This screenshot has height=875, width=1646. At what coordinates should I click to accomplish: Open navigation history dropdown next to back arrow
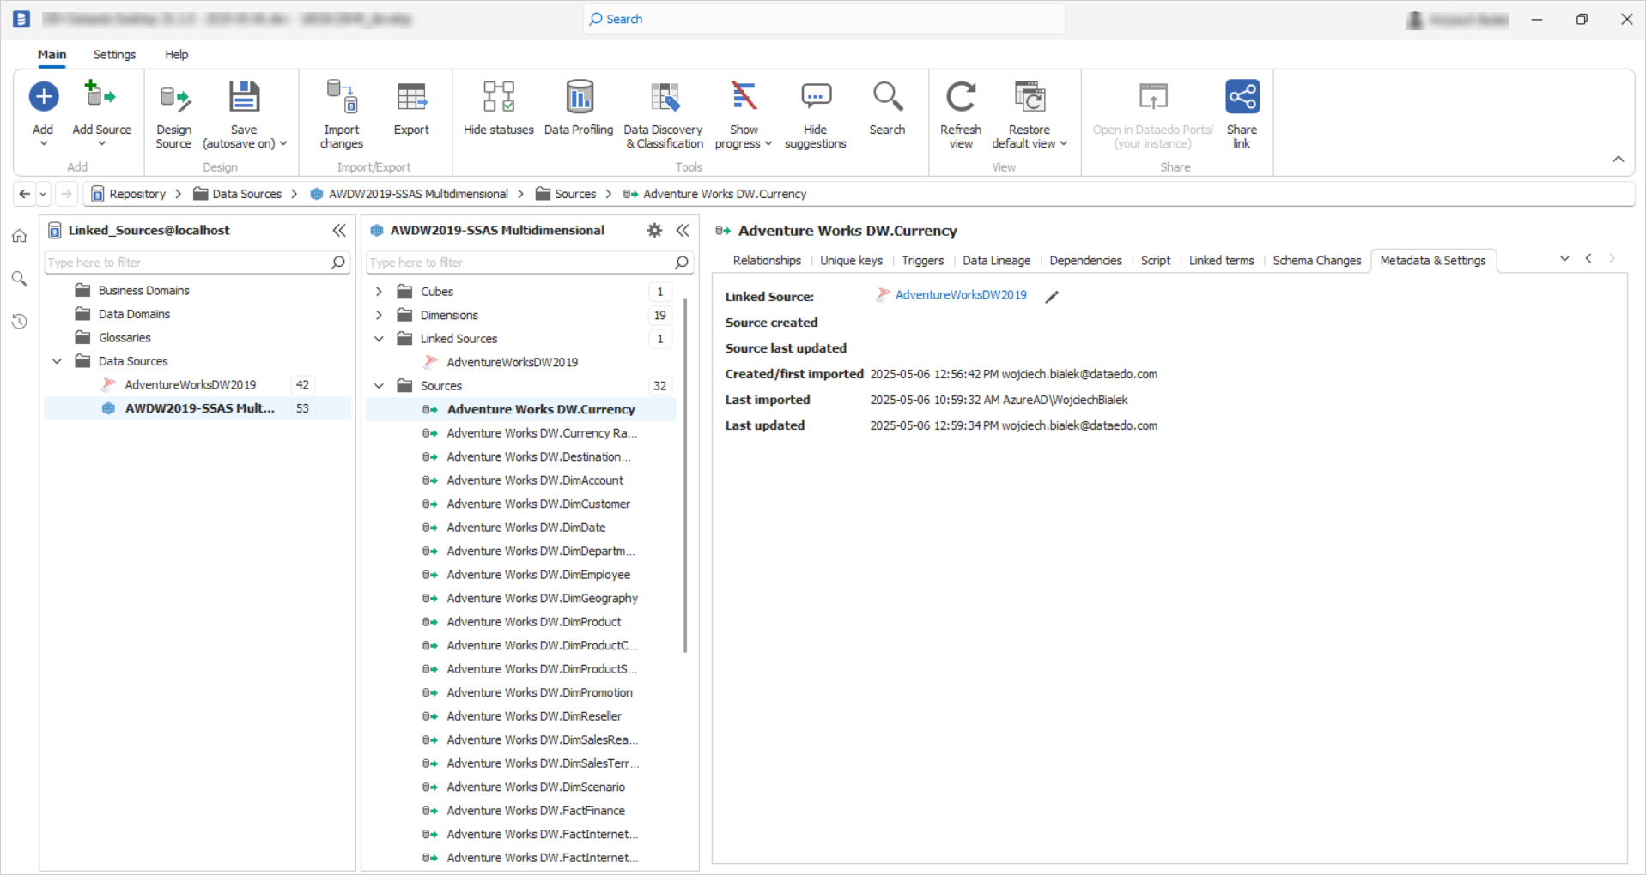(43, 194)
